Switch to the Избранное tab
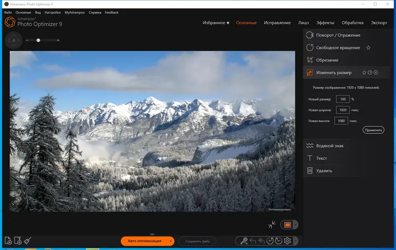396x250 pixels. (x=216, y=23)
